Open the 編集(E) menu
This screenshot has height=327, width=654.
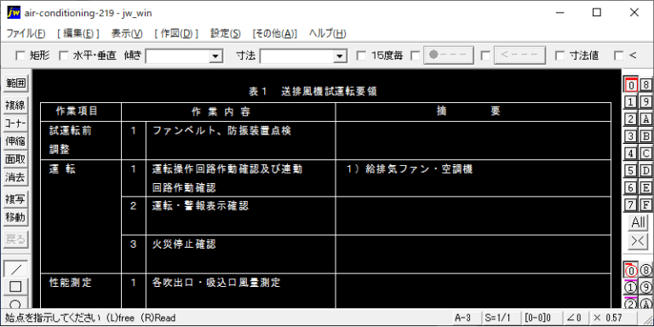point(78,34)
